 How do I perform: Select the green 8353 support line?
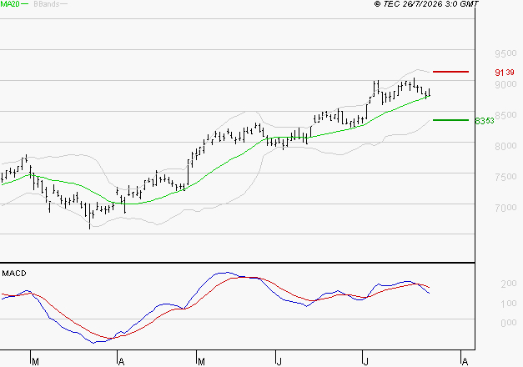coord(450,120)
